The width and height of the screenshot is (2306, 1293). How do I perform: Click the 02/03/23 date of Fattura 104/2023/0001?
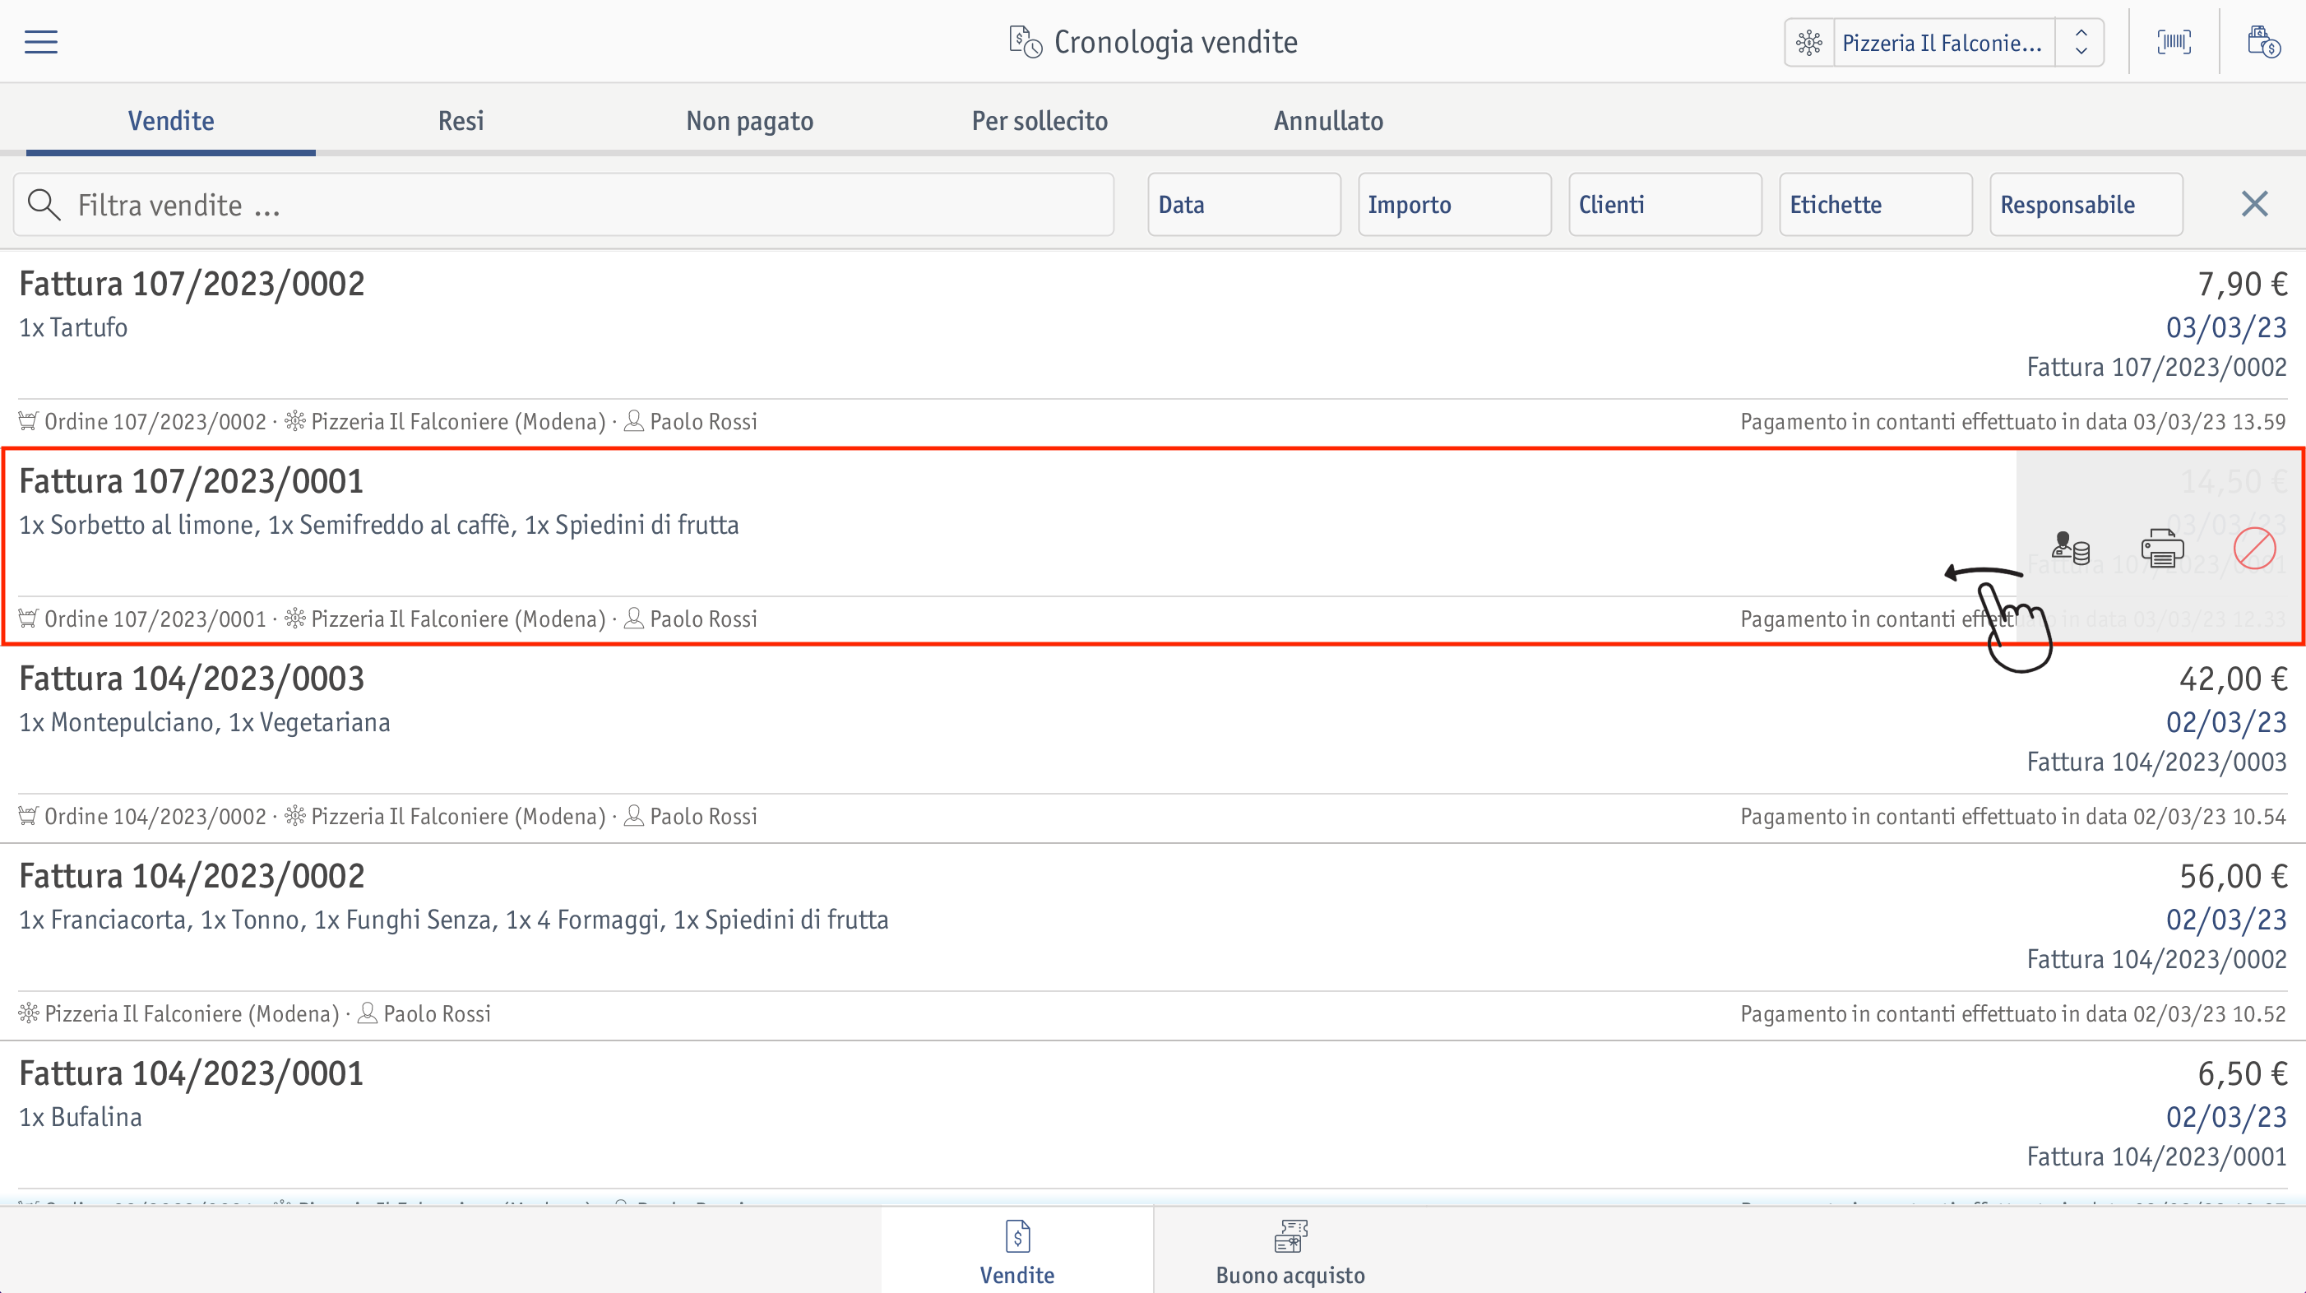2225,1118
